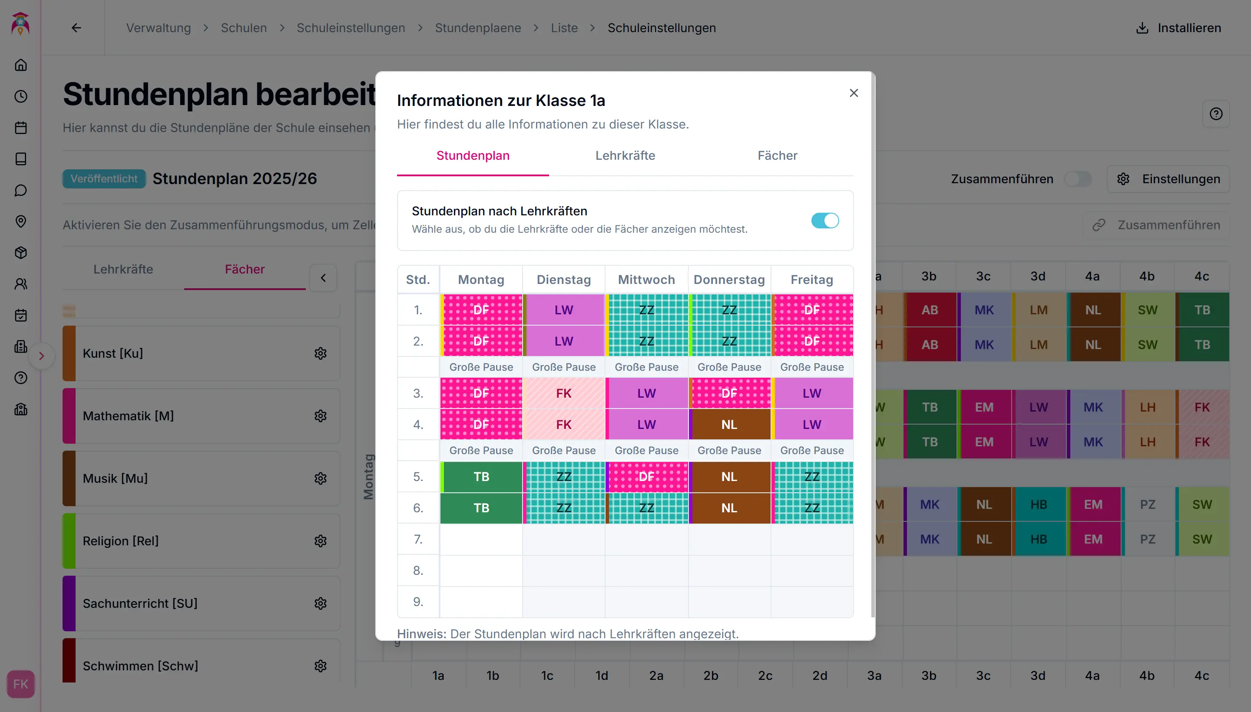Click the map pin location icon
The width and height of the screenshot is (1251, 712).
[20, 221]
